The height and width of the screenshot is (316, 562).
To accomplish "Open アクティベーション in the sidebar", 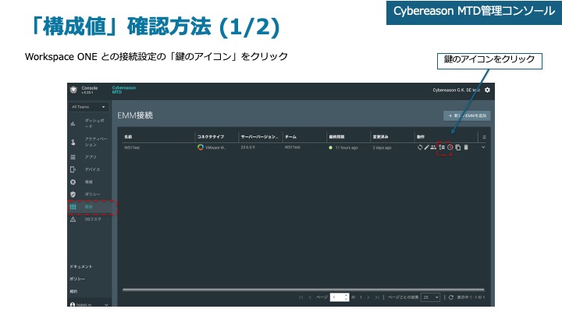I will (x=96, y=142).
